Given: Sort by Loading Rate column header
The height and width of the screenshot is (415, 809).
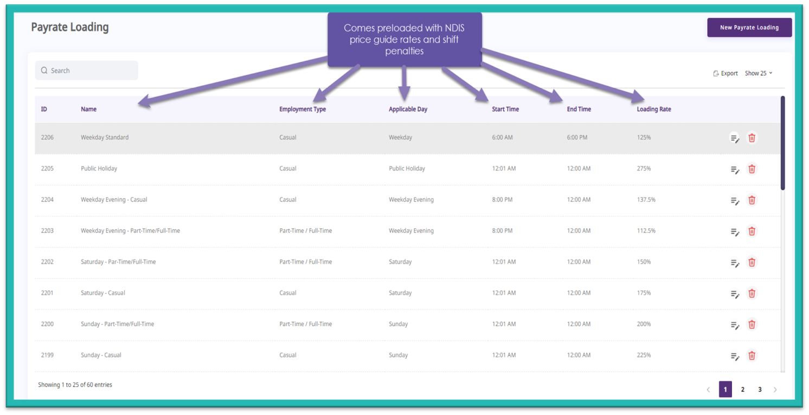Looking at the screenshot, I should 653,110.
